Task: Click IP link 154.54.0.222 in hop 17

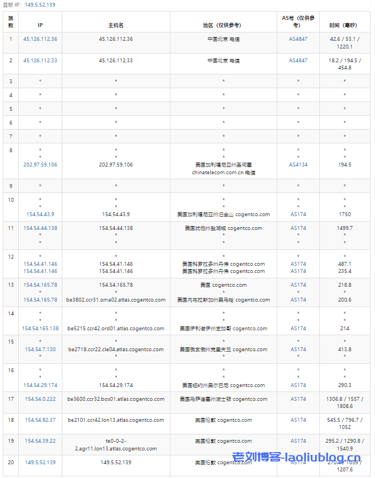Action: [x=40, y=399]
